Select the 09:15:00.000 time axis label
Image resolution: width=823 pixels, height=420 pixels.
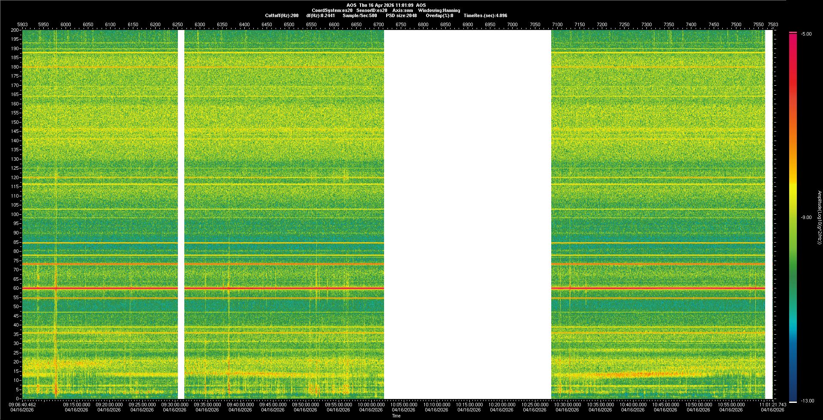77,404
